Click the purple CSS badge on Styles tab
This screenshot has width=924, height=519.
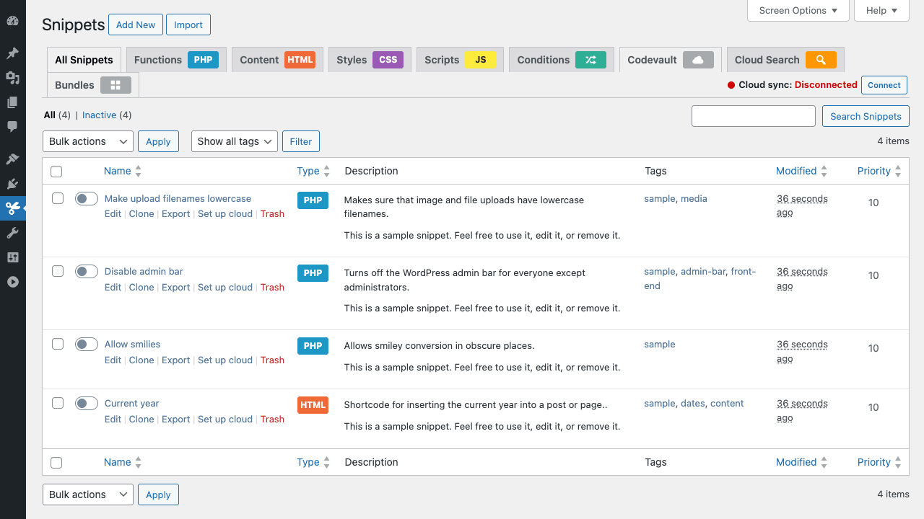pyautogui.click(x=388, y=60)
